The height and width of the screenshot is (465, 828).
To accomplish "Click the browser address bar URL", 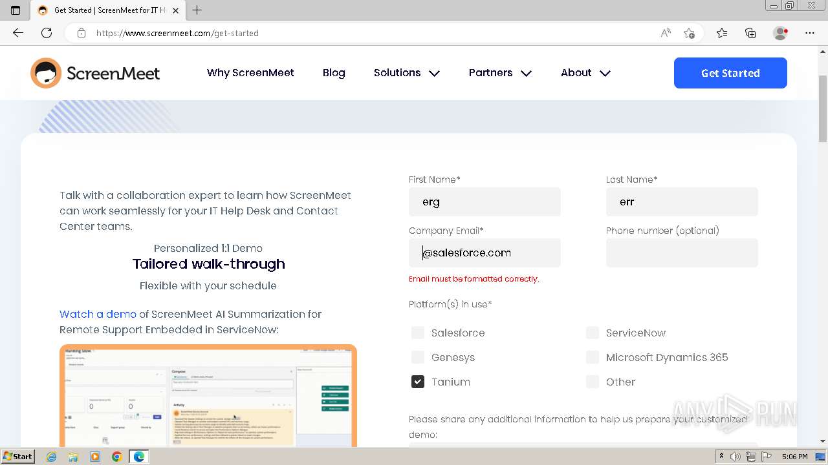I will click(177, 33).
